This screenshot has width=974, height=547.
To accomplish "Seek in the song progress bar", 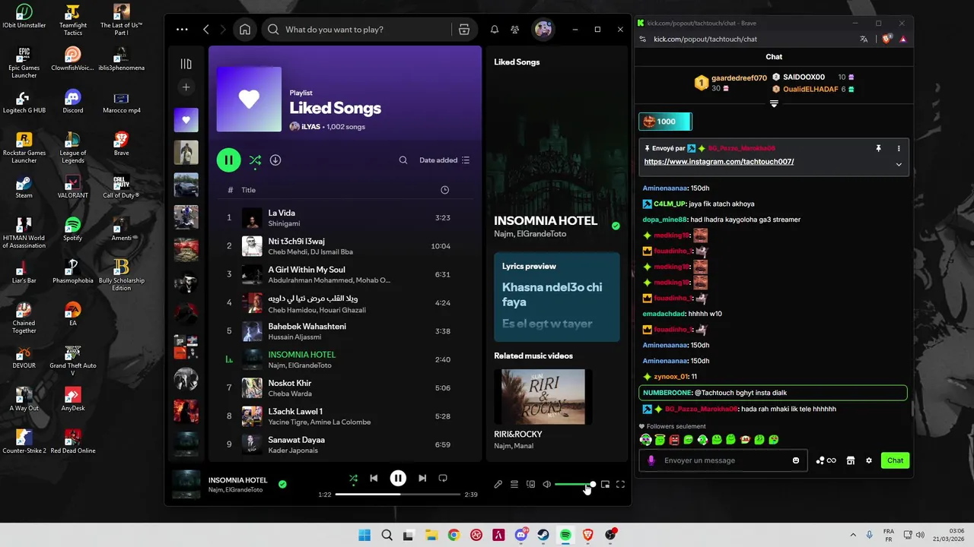I will pyautogui.click(x=398, y=495).
